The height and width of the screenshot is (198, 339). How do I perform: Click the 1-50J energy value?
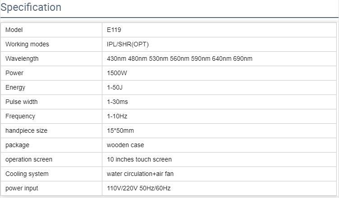(115, 87)
